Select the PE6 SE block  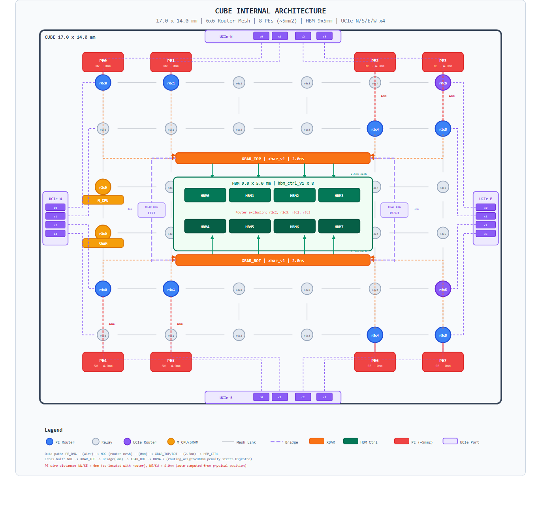[375, 362]
